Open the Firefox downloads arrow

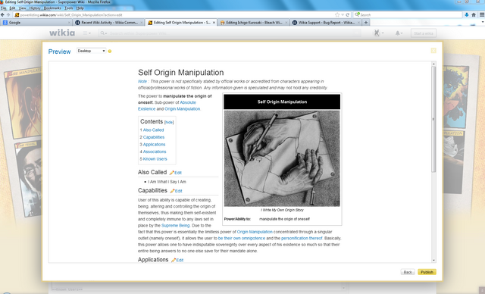(x=467, y=14)
